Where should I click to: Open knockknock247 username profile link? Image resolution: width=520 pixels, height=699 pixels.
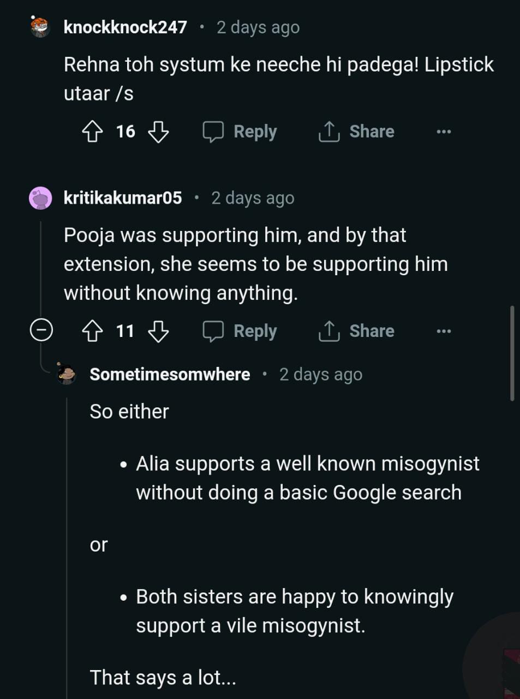[125, 27]
